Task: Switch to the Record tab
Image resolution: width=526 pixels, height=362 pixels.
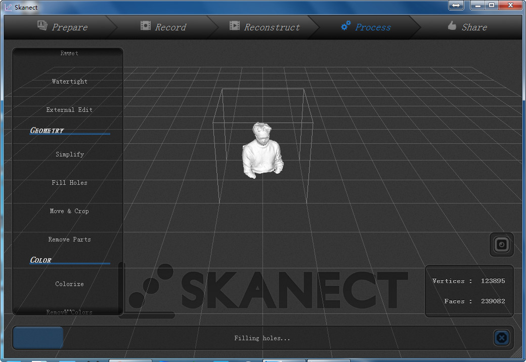Action: pyautogui.click(x=163, y=27)
